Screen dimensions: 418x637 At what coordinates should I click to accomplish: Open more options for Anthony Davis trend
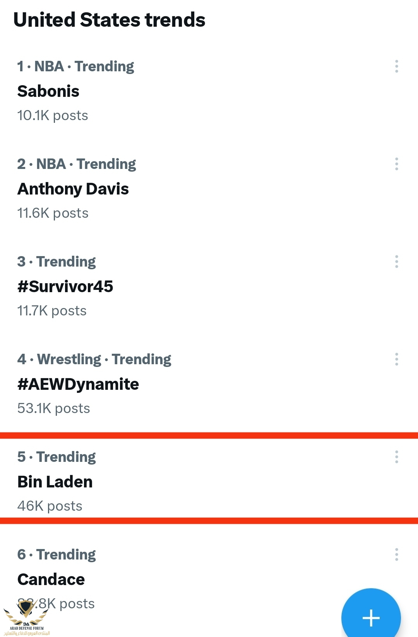click(x=396, y=164)
